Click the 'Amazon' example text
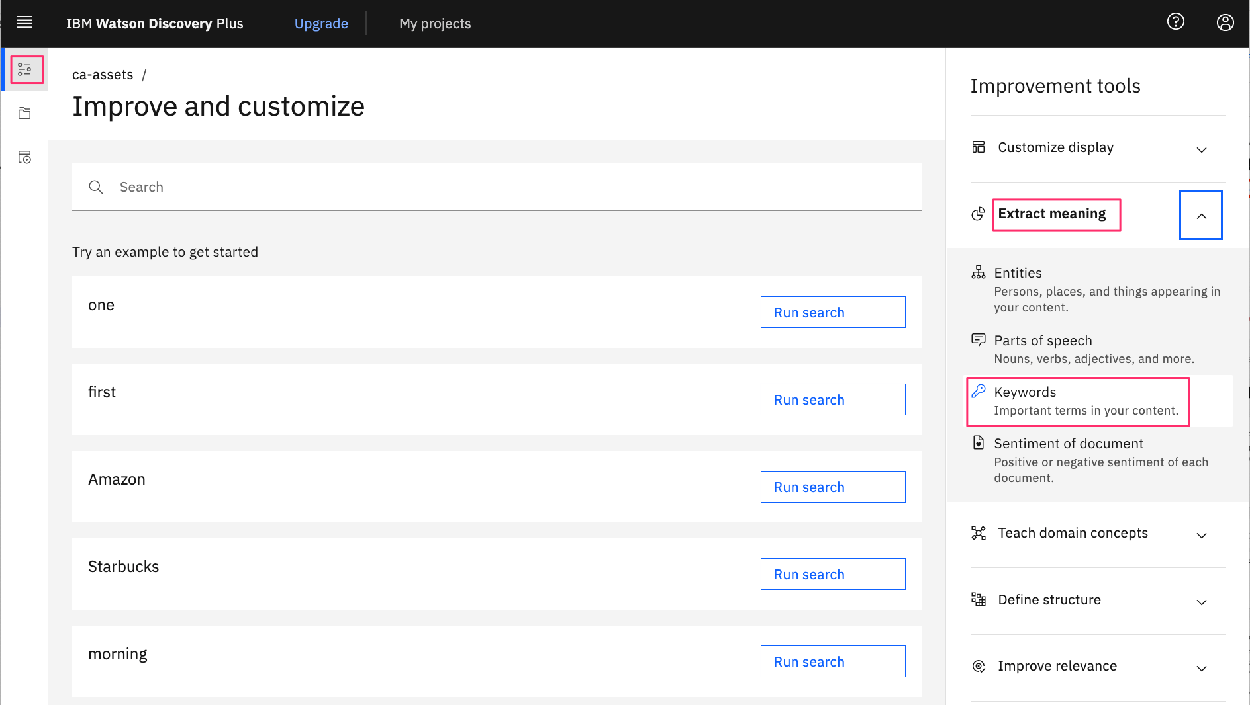1250x705 pixels. 117,479
